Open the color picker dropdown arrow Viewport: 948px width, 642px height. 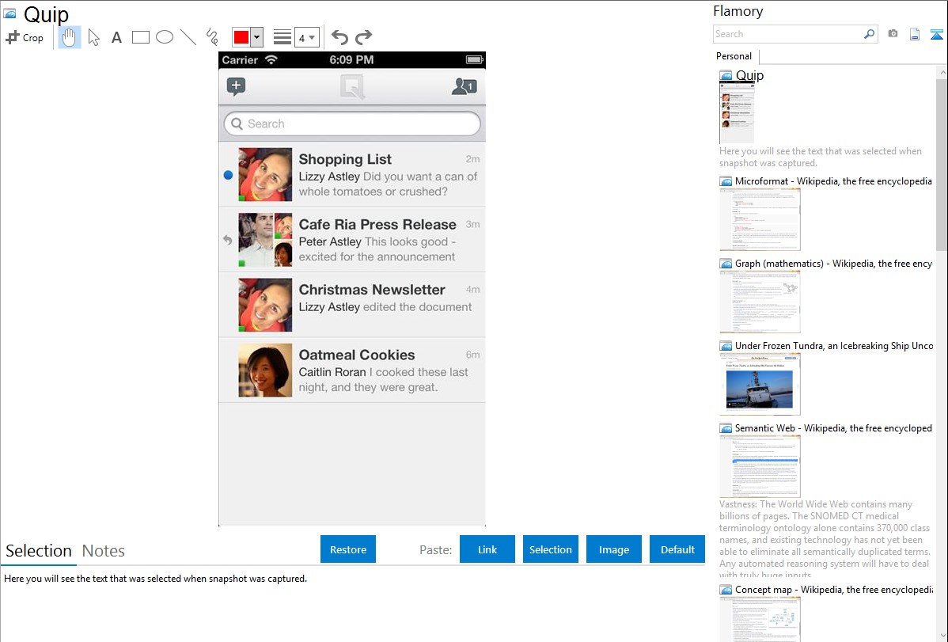click(257, 37)
